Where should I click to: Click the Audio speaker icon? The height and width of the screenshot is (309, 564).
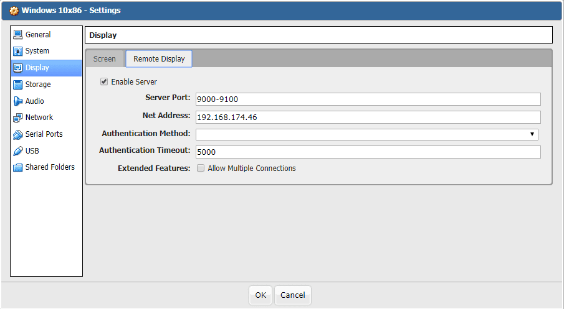17,101
